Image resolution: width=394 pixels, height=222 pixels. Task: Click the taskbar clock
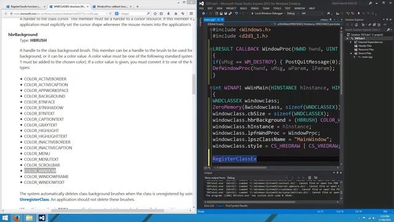(384, 218)
